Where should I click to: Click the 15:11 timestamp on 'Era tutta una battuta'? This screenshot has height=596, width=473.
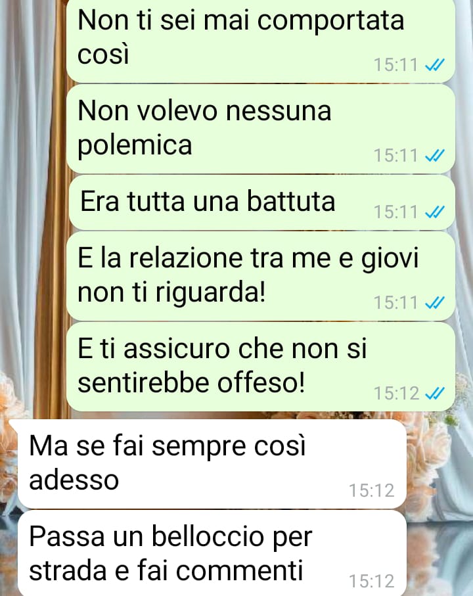pos(396,212)
